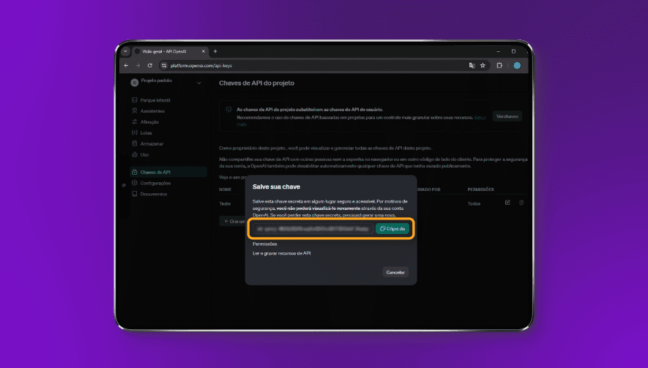Click the Permissões label in the dialog
This screenshot has height=368, width=648.
point(265,244)
